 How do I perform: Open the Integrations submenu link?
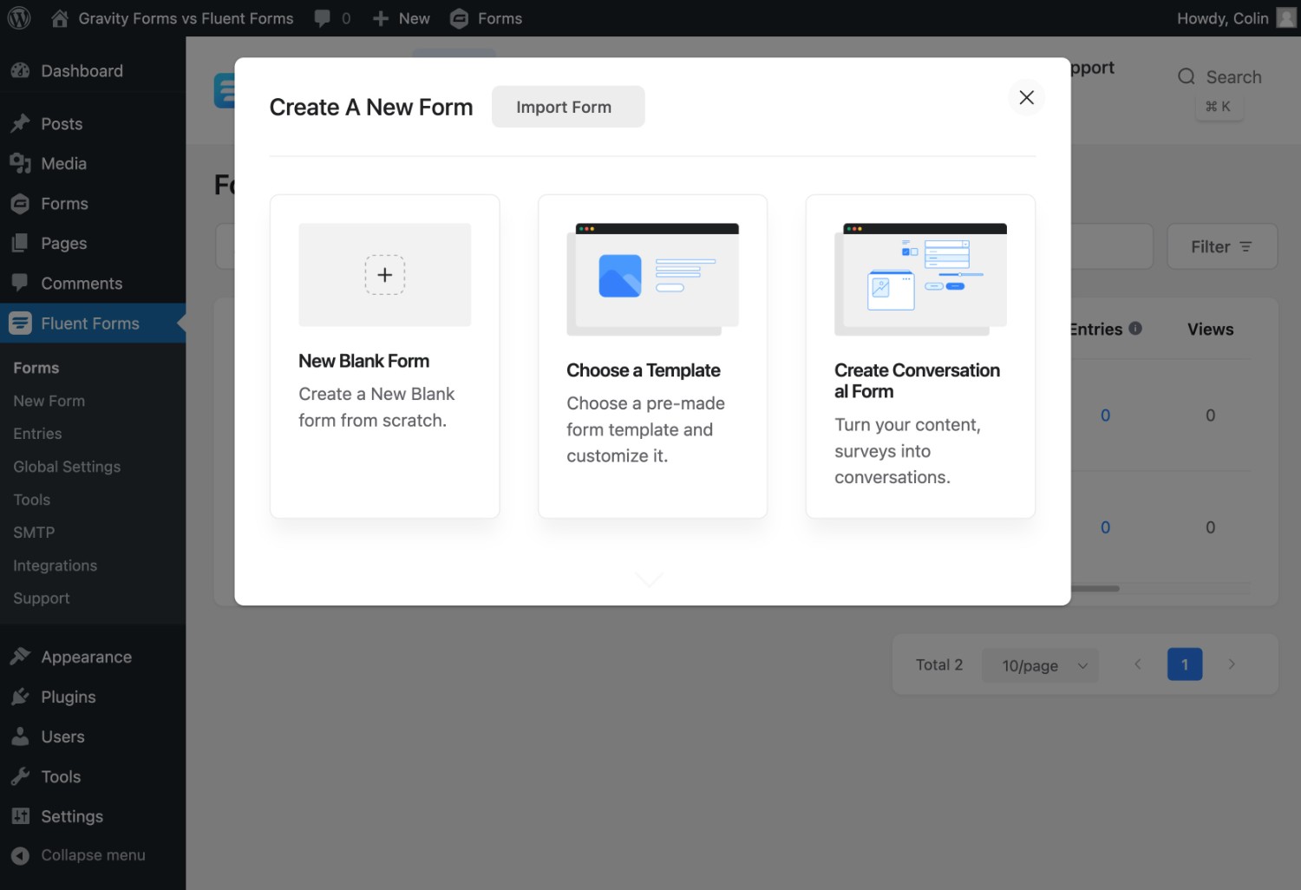pyautogui.click(x=55, y=566)
